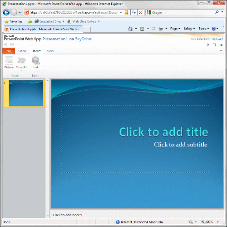Open the search provider dropdown arrow
This screenshot has width=227, height=227.
point(222,12)
